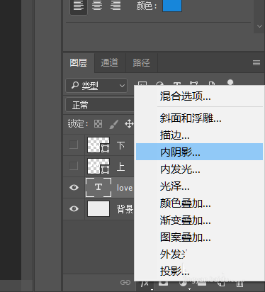Viewport: 265px width, 292px height.
Task: Choose 内发光... layer style
Action: point(199,169)
